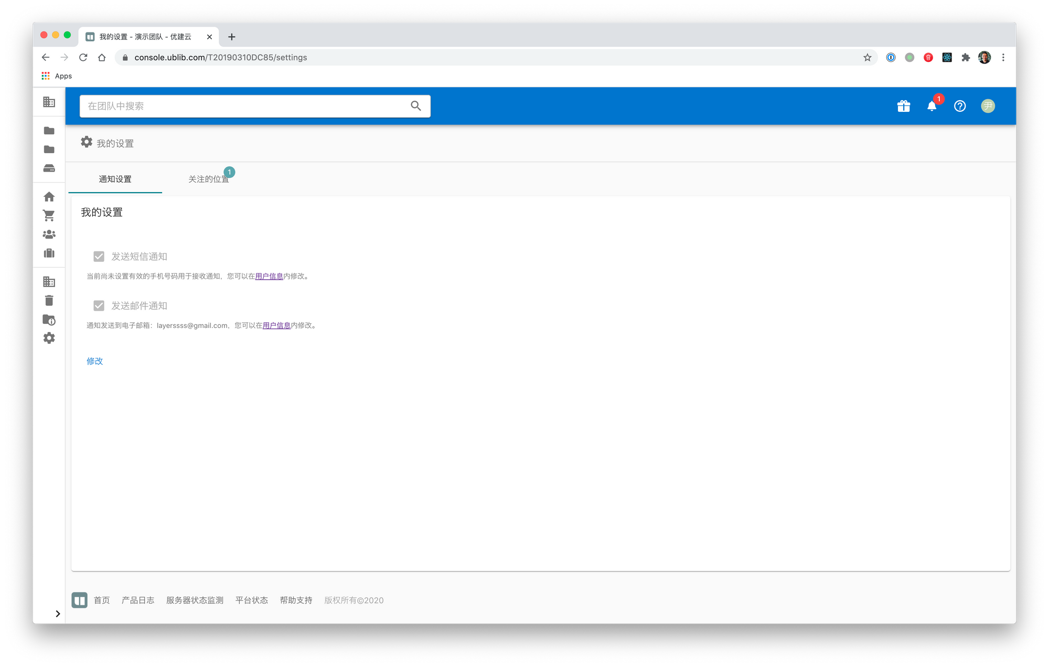Click the sidebar home icon
The width and height of the screenshot is (1049, 667).
(49, 197)
